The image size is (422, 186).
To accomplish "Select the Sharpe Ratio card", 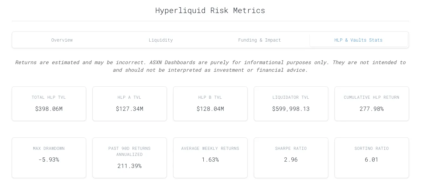I will click(291, 157).
